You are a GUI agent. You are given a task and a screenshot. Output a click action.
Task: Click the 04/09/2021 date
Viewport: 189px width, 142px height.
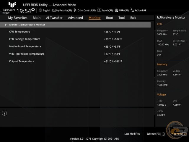click(9, 10)
